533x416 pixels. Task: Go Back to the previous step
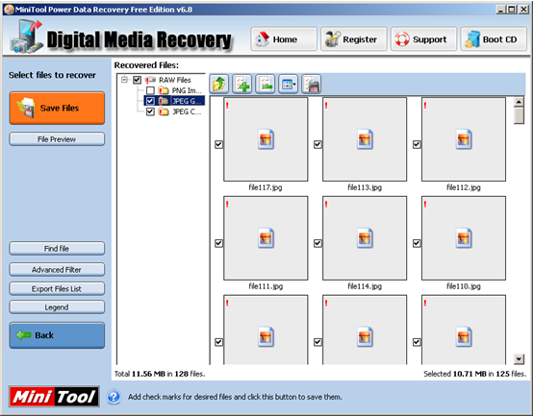pos(57,335)
